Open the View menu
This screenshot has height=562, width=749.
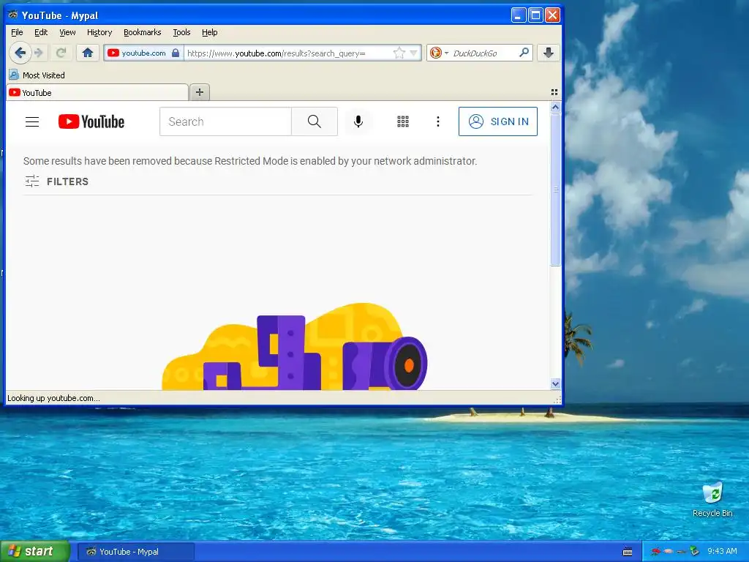[67, 32]
